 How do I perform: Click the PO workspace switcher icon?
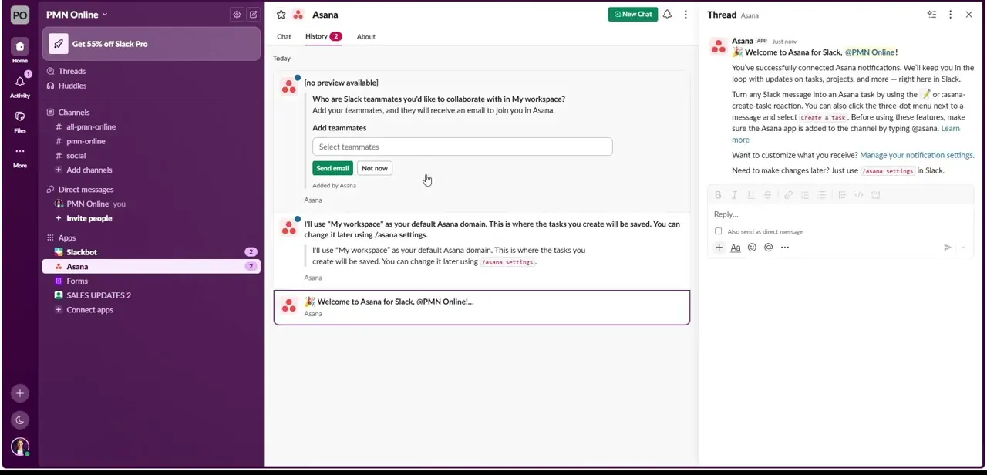[20, 15]
